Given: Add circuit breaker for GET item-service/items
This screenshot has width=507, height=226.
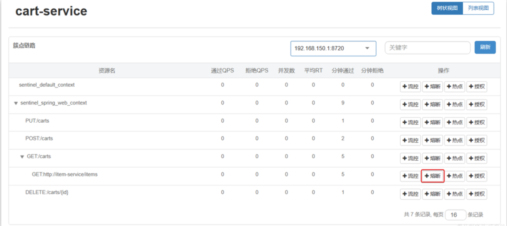Looking at the screenshot, I should pos(432,176).
